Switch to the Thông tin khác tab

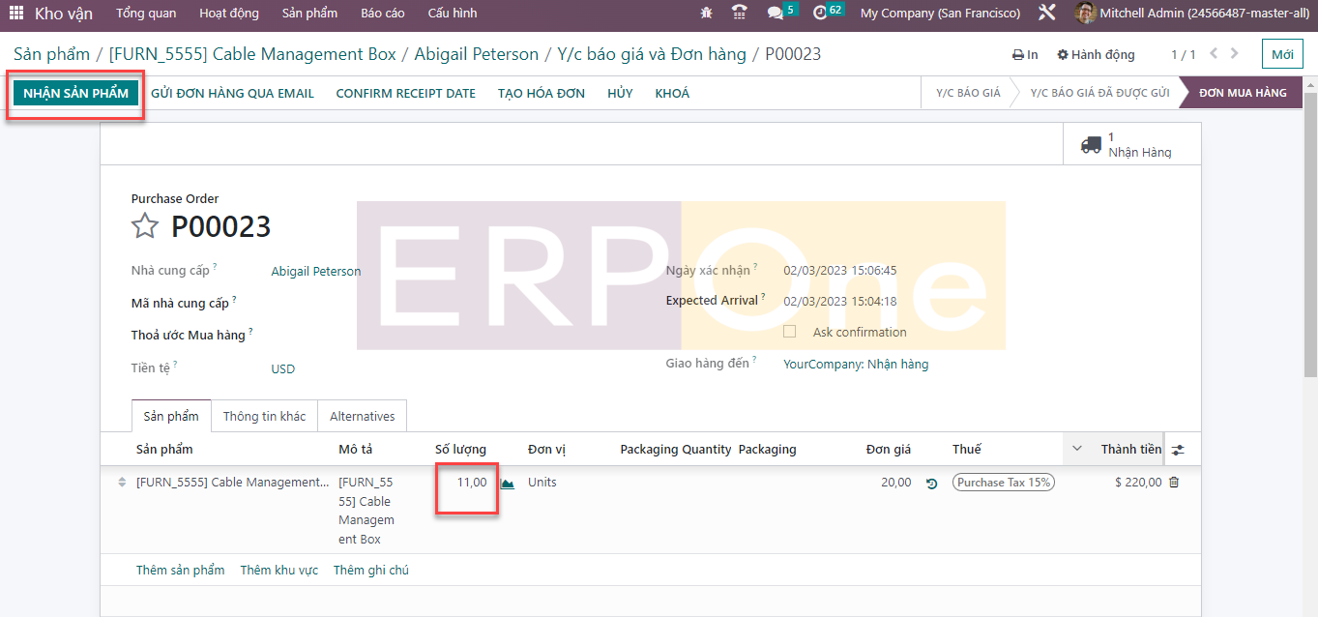click(x=264, y=417)
